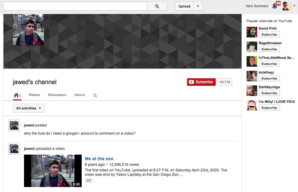Image resolution: width=298 pixels, height=192 pixels.
Task: Click the channel search magnifier icon
Action: click(x=95, y=95)
